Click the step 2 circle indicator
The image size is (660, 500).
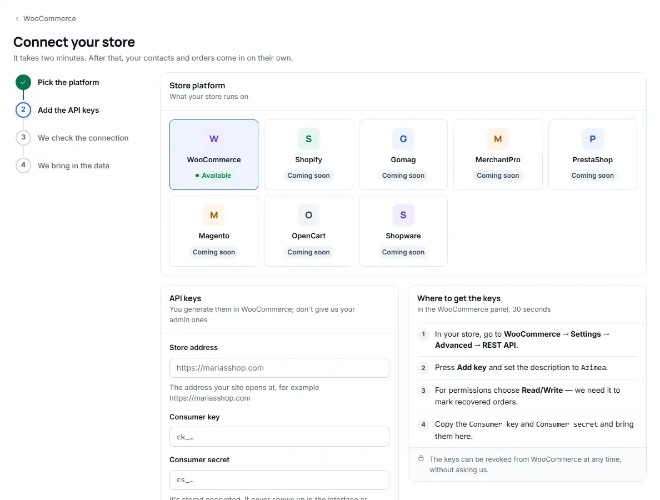(23, 110)
